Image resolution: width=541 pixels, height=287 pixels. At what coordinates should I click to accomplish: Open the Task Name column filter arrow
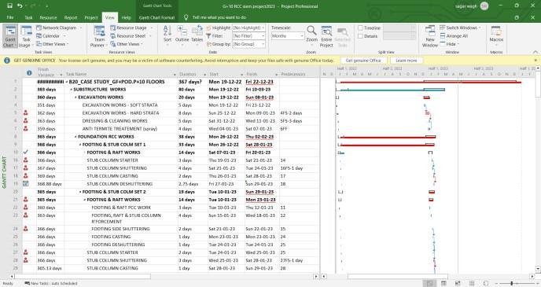pyautogui.click(x=175, y=75)
